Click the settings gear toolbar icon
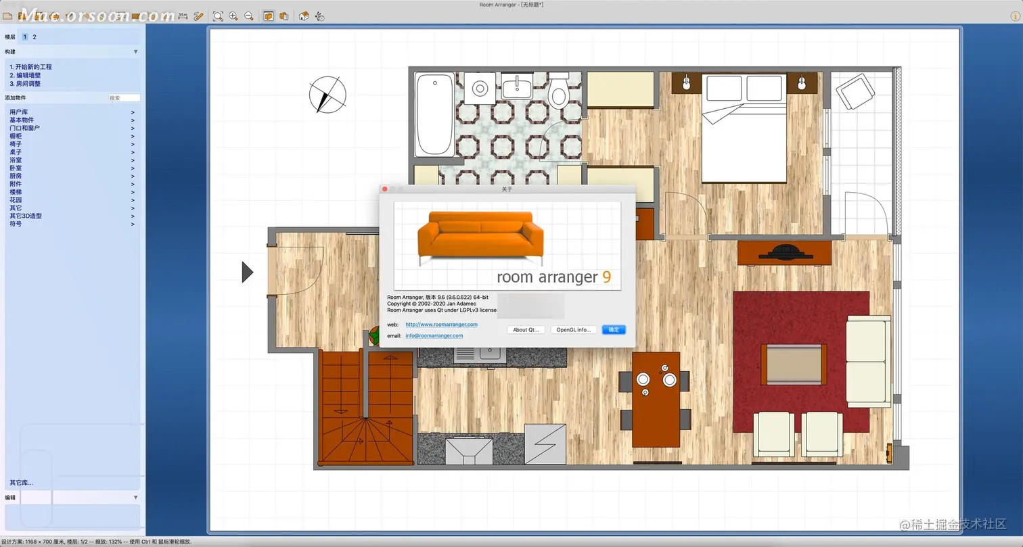Screen dimensions: 1023x547 pos(319,16)
